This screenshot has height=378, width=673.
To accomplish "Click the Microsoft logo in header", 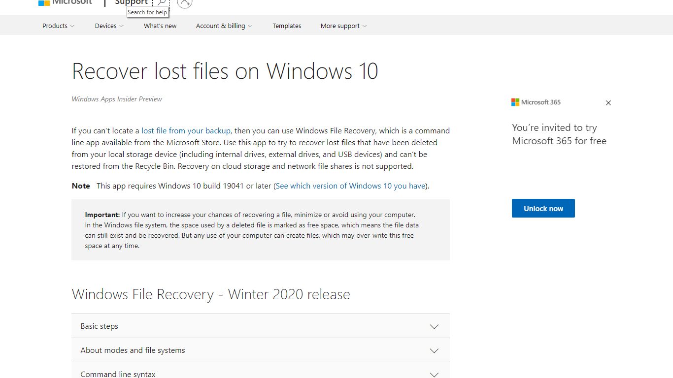I will [65, 2].
